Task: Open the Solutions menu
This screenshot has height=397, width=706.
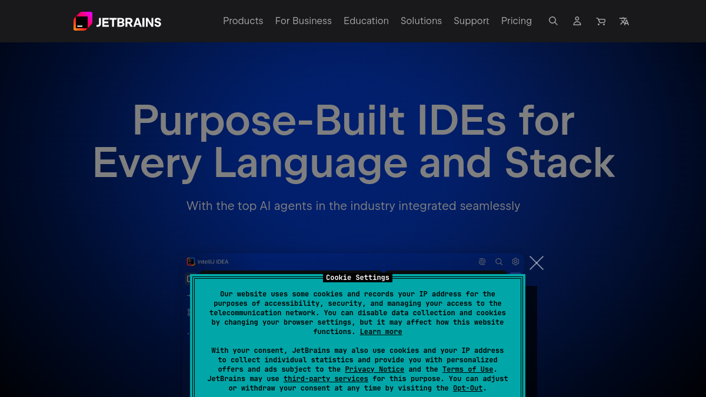Action: [421, 21]
